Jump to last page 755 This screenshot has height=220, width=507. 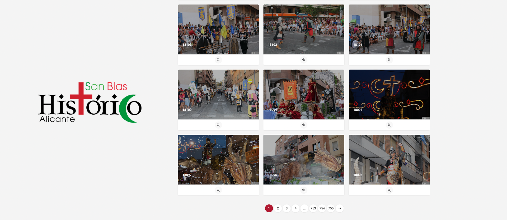331,208
